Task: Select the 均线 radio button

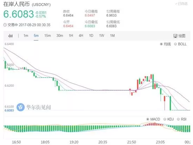Action: 161,44
